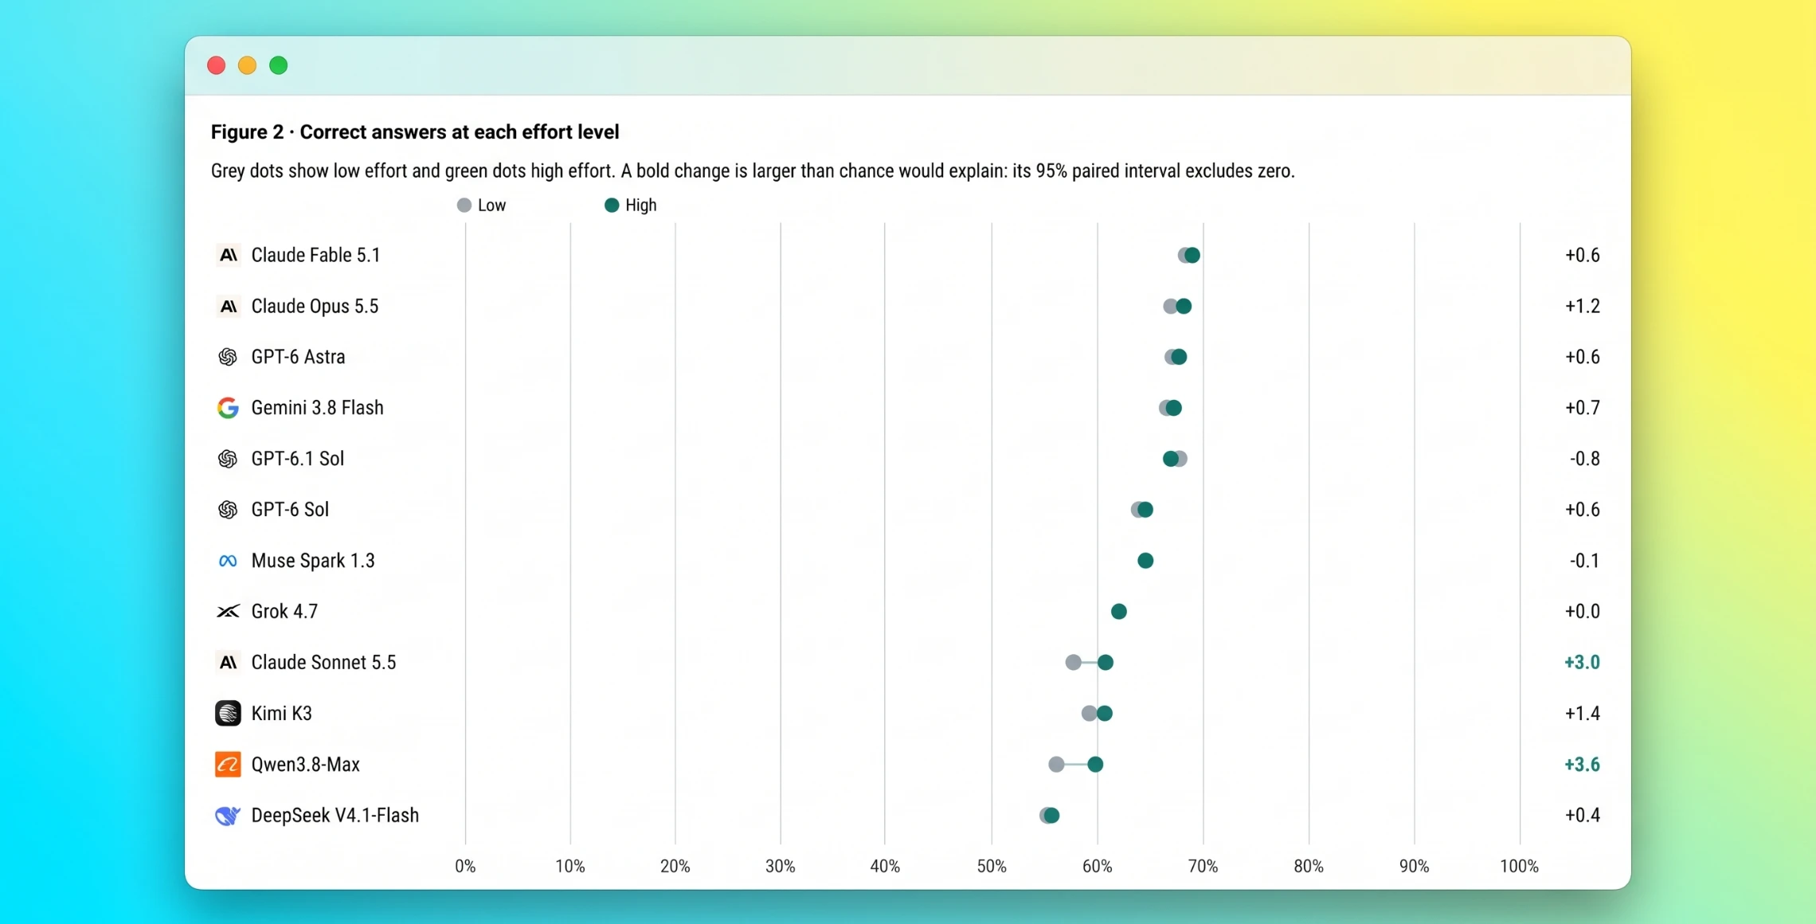This screenshot has height=924, width=1816.
Task: Click the xAI logo next to Grok 4.7
Action: coord(228,612)
